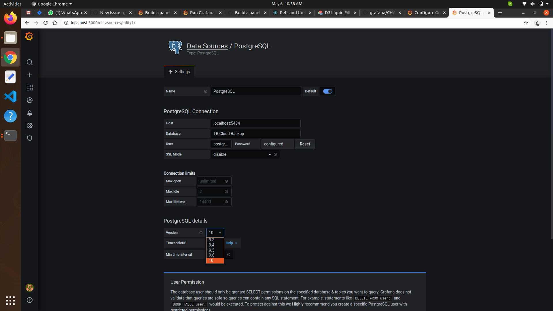Open the clock and calendar May 6
This screenshot has width=553, height=311.
[287, 4]
